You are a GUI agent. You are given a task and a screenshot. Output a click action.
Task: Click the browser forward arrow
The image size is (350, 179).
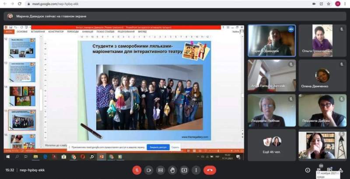coord(12,4)
